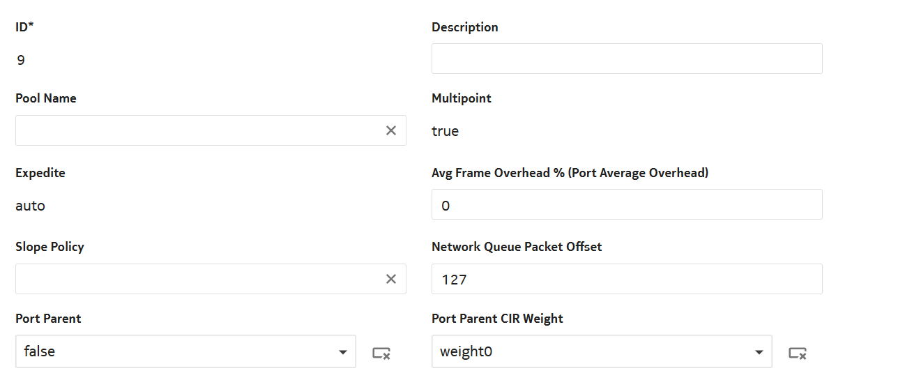Screen dimensions: 898x380
Task: Click the reset icon beside Port Parent CIR Weight
Action: 798,353
